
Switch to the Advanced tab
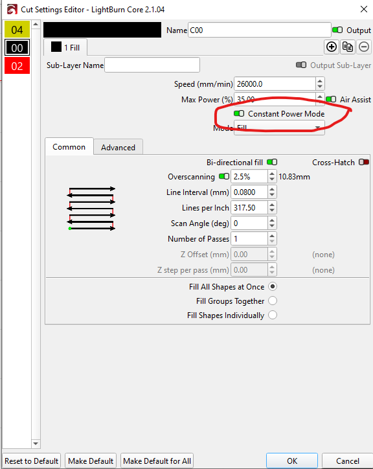pos(118,147)
